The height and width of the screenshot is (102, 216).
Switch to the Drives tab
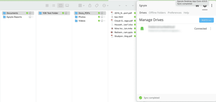pyautogui.click(x=143, y=13)
